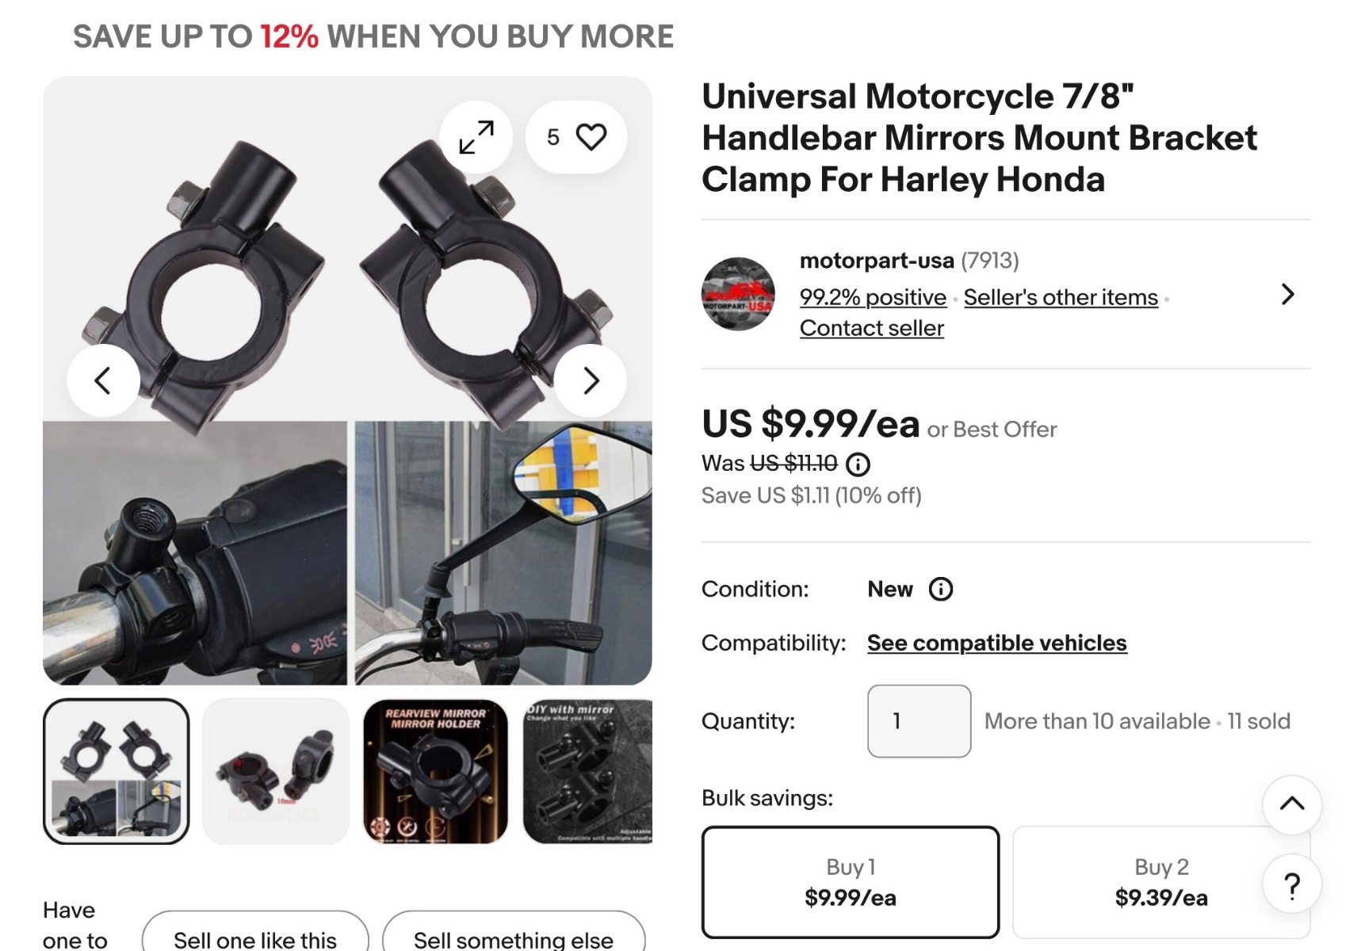Show the previous product image

coord(103,380)
